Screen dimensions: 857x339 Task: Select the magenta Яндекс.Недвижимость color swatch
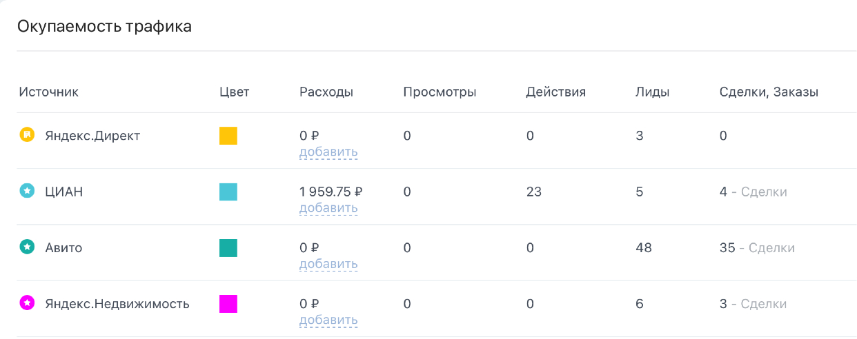coord(228,304)
